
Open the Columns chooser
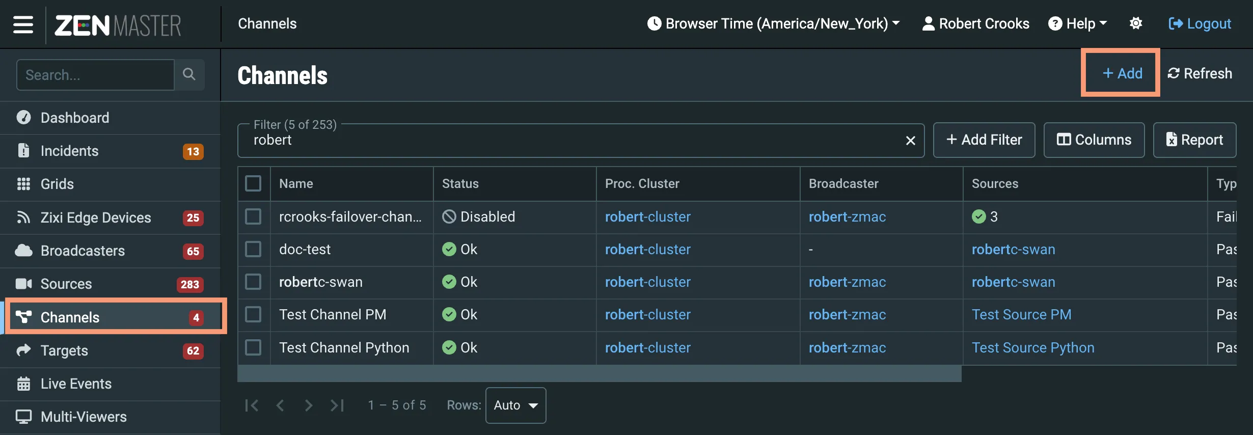[x=1094, y=140]
